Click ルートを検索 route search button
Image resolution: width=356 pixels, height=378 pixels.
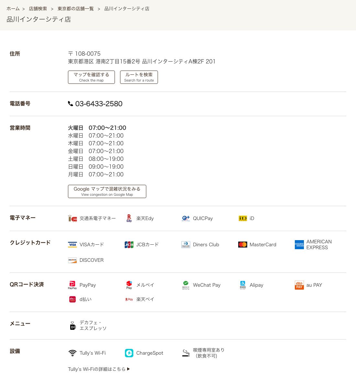[139, 77]
